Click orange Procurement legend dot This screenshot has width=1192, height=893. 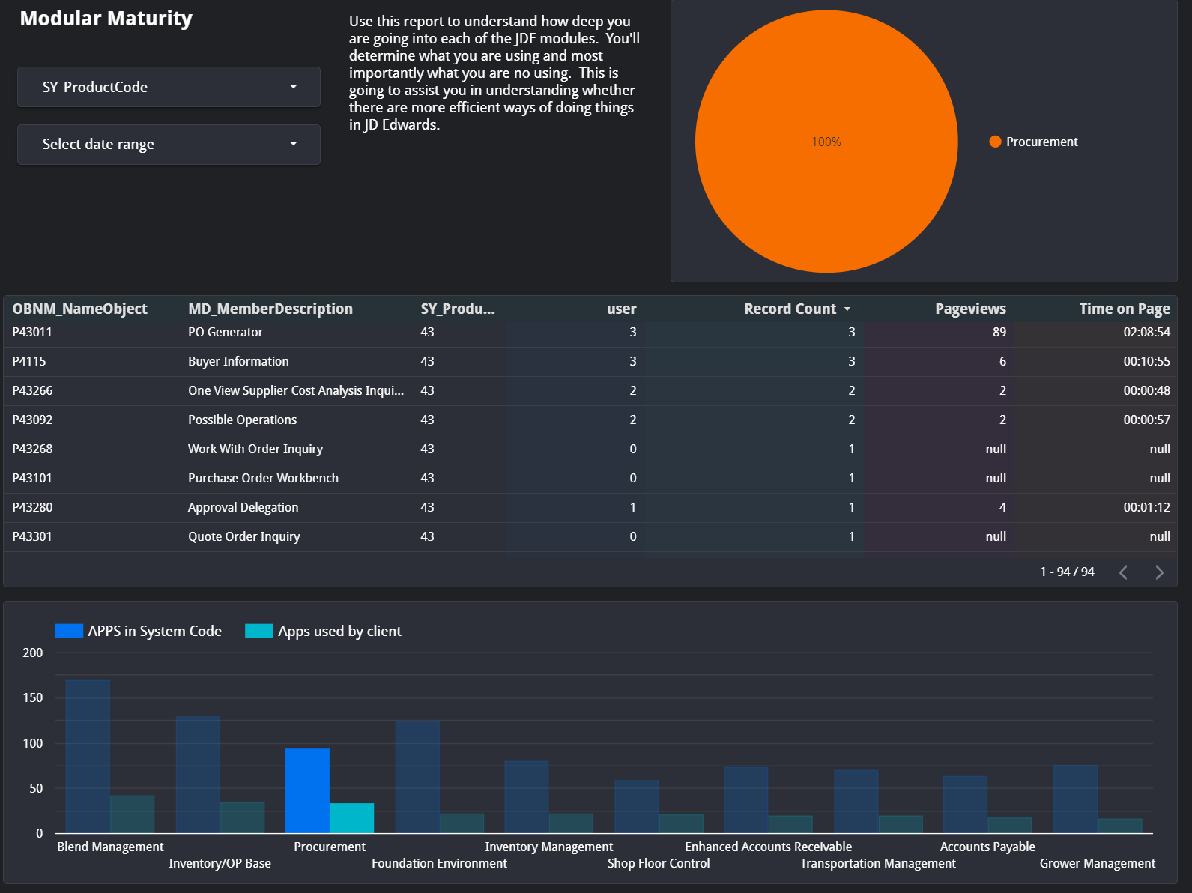click(x=995, y=142)
